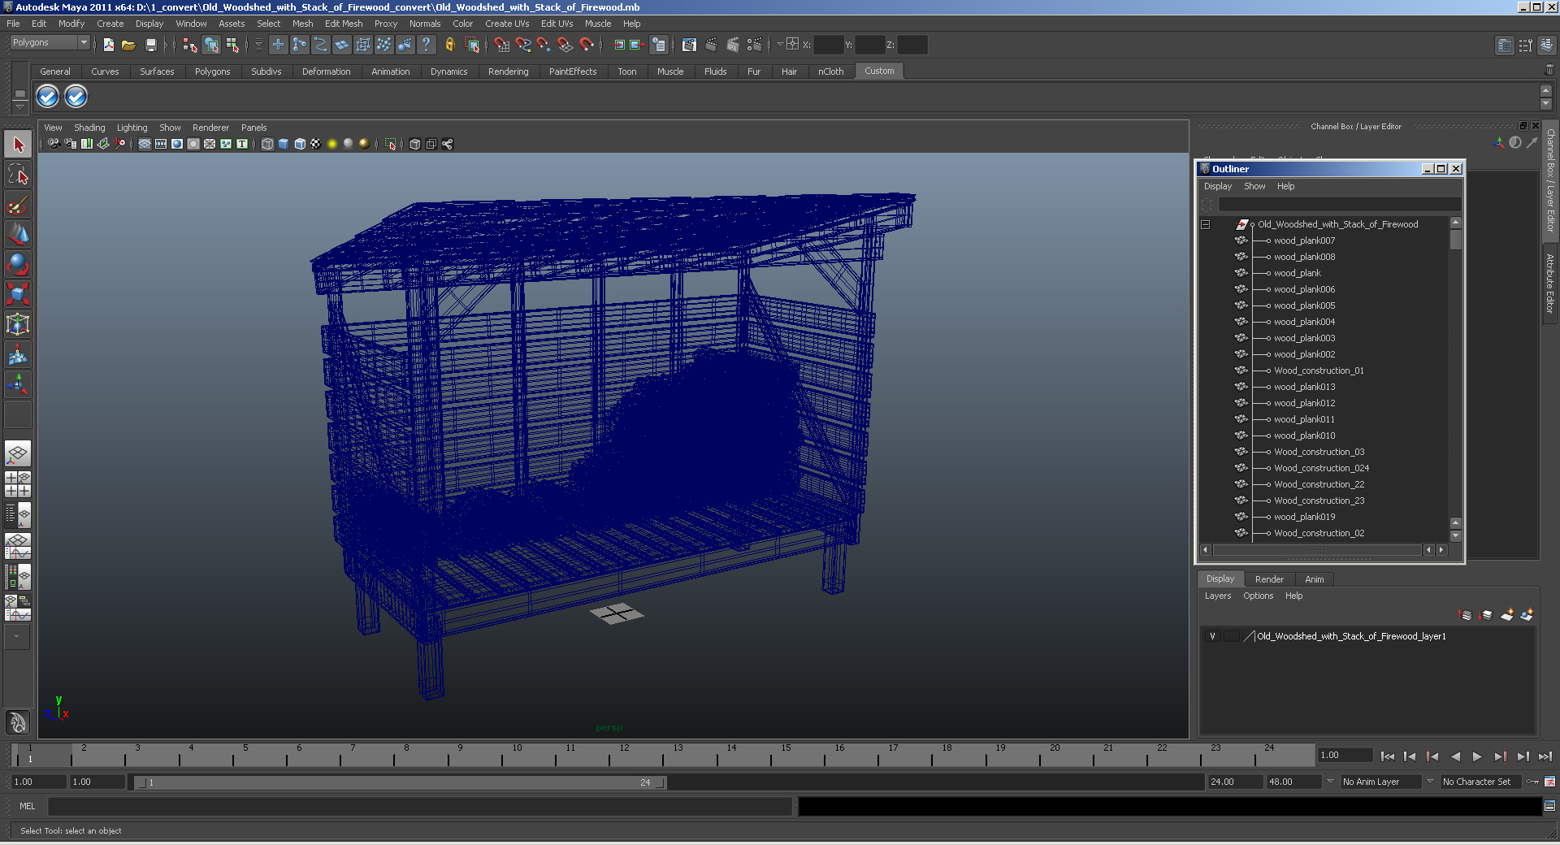Select the Show Manipulator tool
The width and height of the screenshot is (1560, 845).
[18, 385]
